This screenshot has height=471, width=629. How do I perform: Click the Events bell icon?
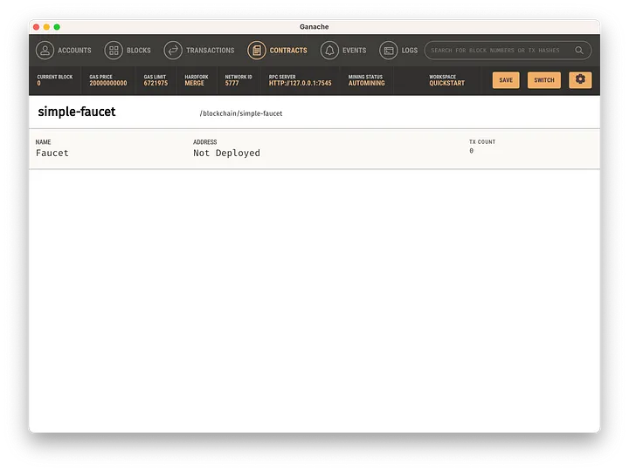coord(329,51)
